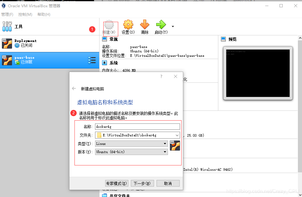Image resolution: width=302 pixels, height=197 pixels.
Task: Click the dialog heading 虚拟电脑名称和系统类型
Action: tap(105, 102)
